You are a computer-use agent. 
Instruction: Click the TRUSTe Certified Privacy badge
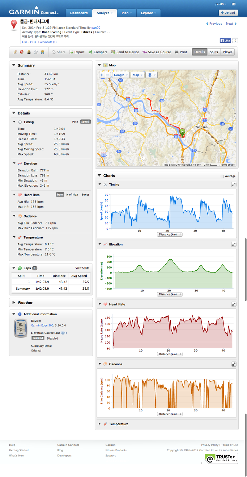pyautogui.click(x=221, y=459)
